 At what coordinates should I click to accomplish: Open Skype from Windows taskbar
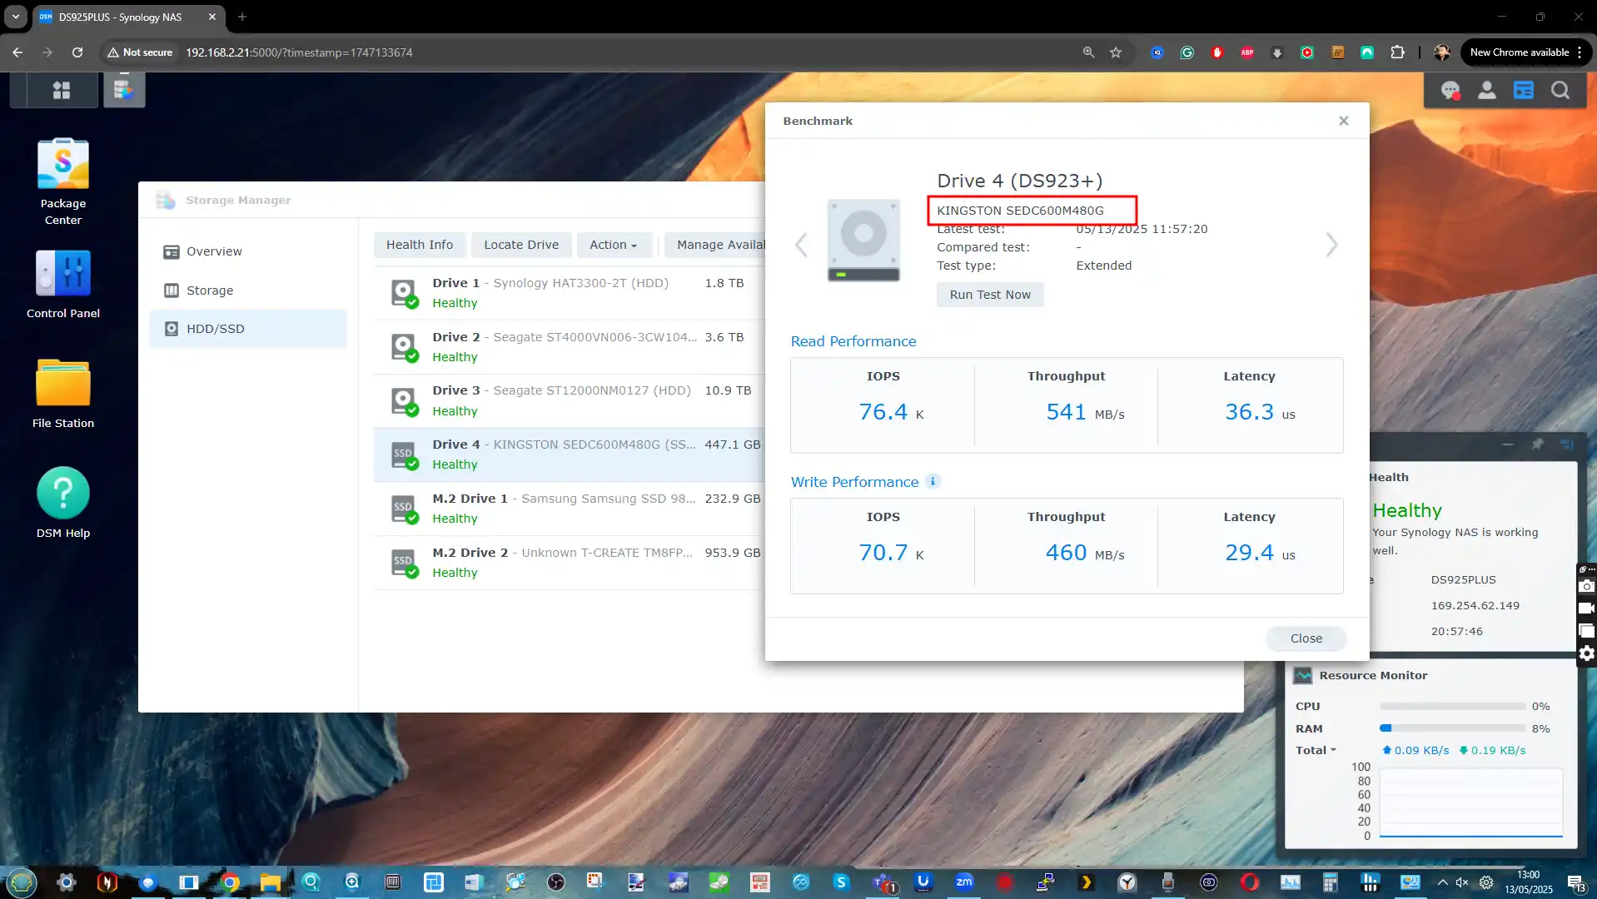[x=841, y=882]
